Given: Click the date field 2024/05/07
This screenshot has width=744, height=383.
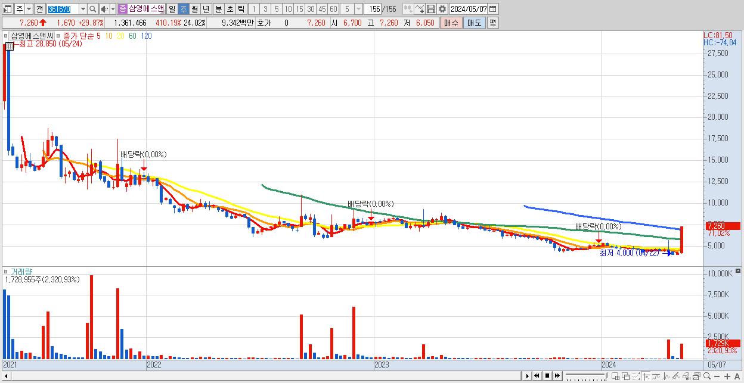Looking at the screenshot, I should tap(469, 9).
